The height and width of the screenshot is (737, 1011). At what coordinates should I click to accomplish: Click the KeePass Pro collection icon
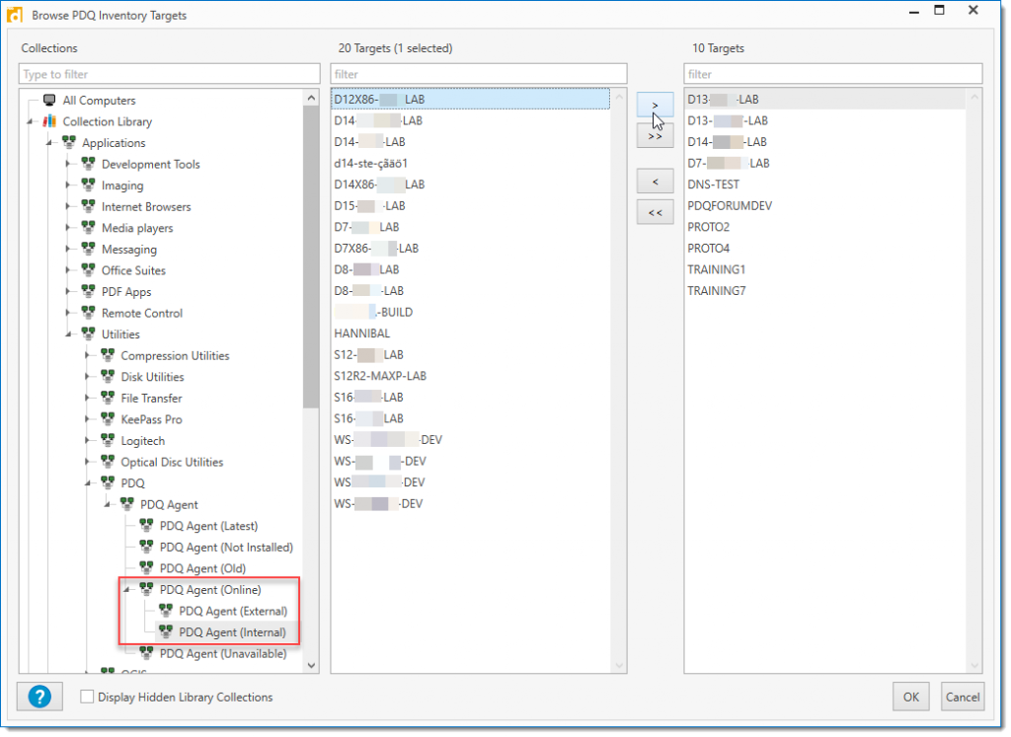click(108, 418)
